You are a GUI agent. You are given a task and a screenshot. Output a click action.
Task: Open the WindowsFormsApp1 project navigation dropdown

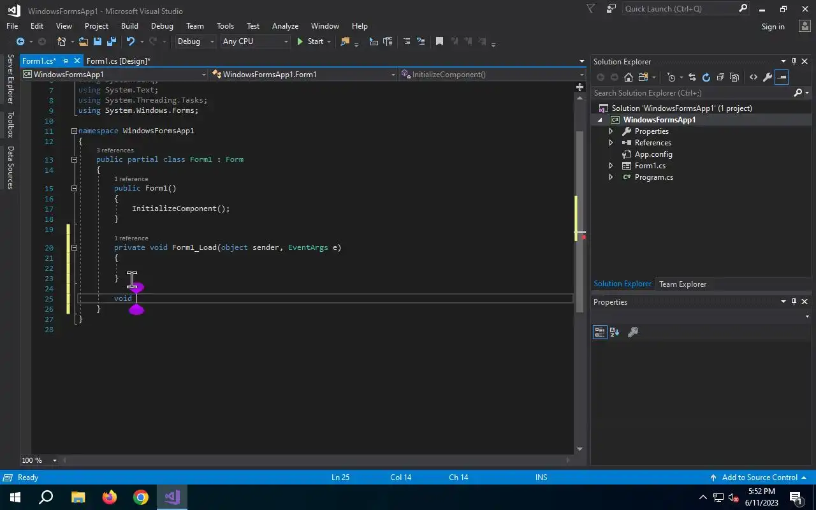pyautogui.click(x=115, y=75)
